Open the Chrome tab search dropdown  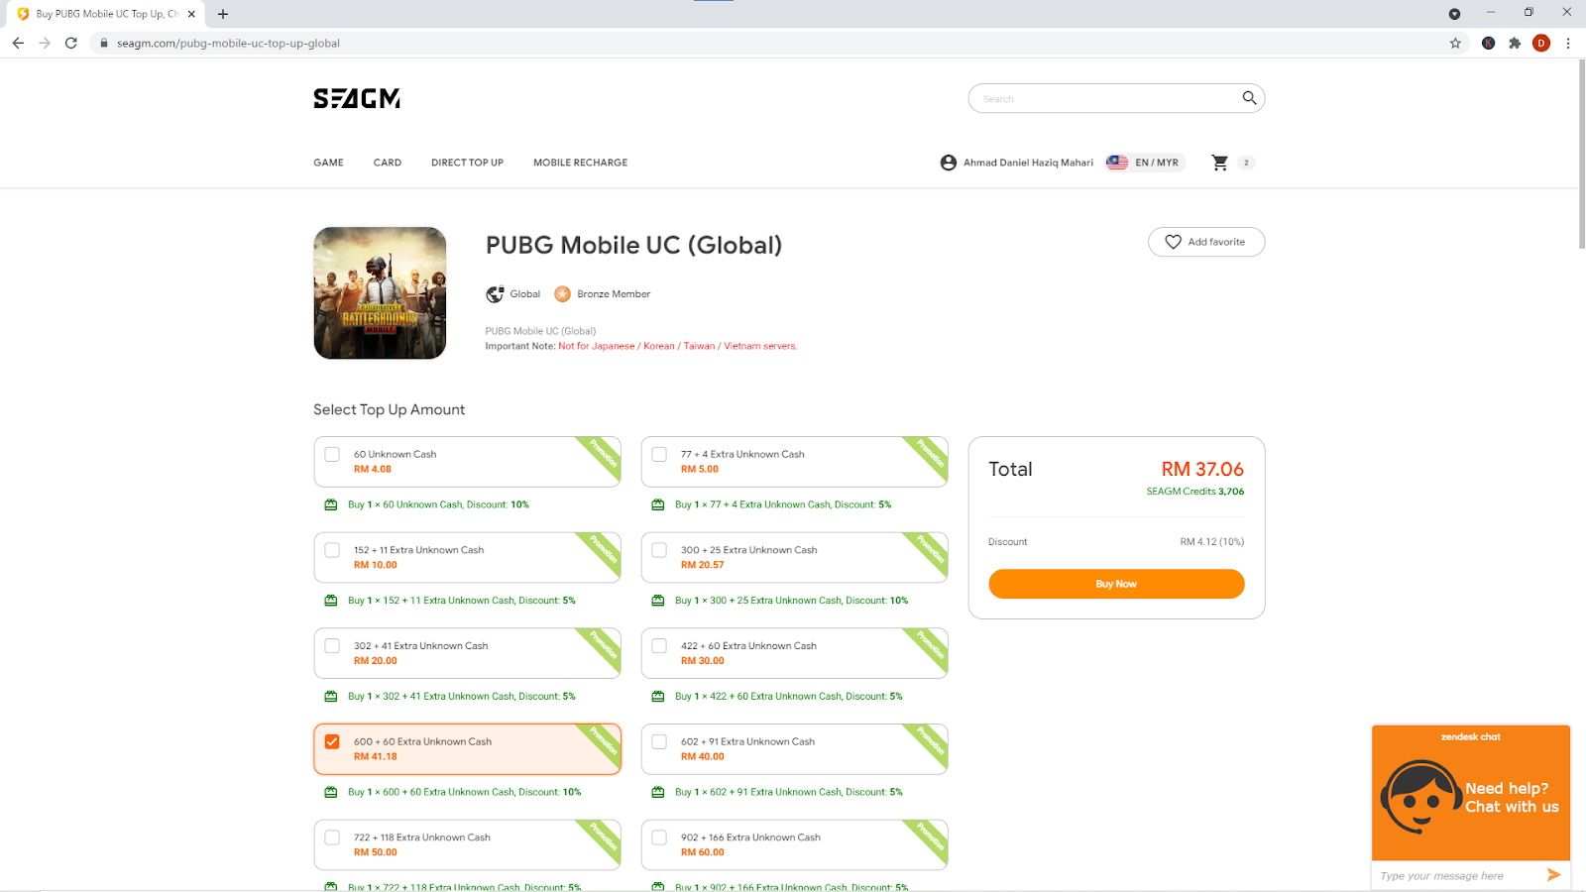click(1454, 14)
